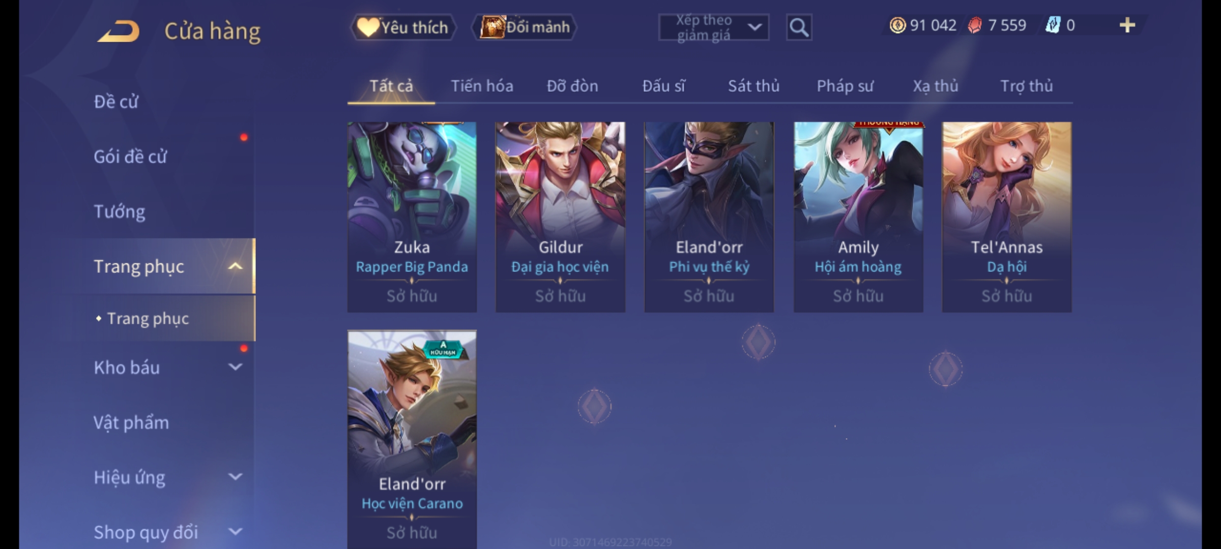Viewport: 1221px width, 549px height.
Task: Switch to the Sát thủ tab
Action: 753,86
